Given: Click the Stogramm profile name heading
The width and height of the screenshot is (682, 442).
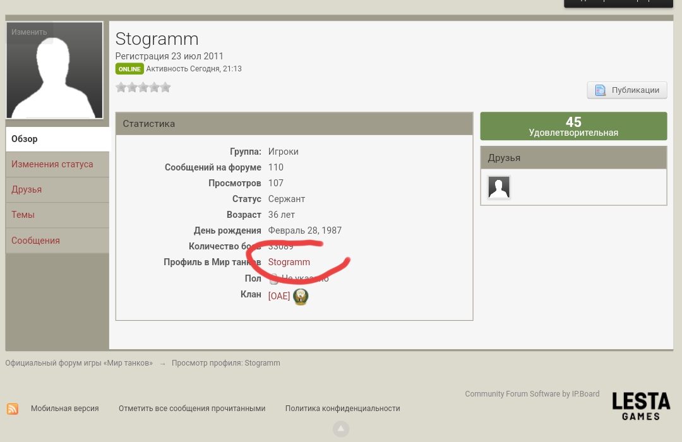Looking at the screenshot, I should (157, 39).
